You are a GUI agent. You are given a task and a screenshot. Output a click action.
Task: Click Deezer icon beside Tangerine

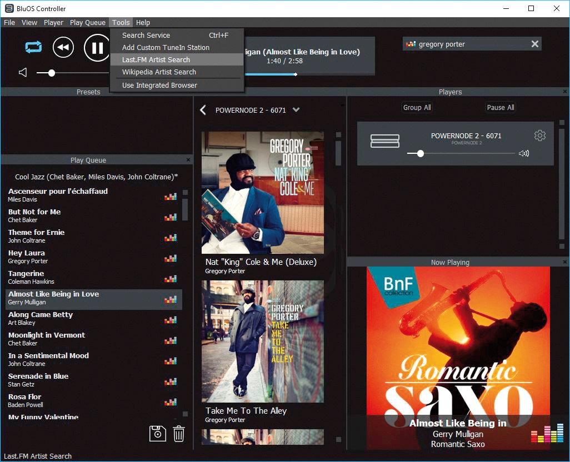pos(171,279)
